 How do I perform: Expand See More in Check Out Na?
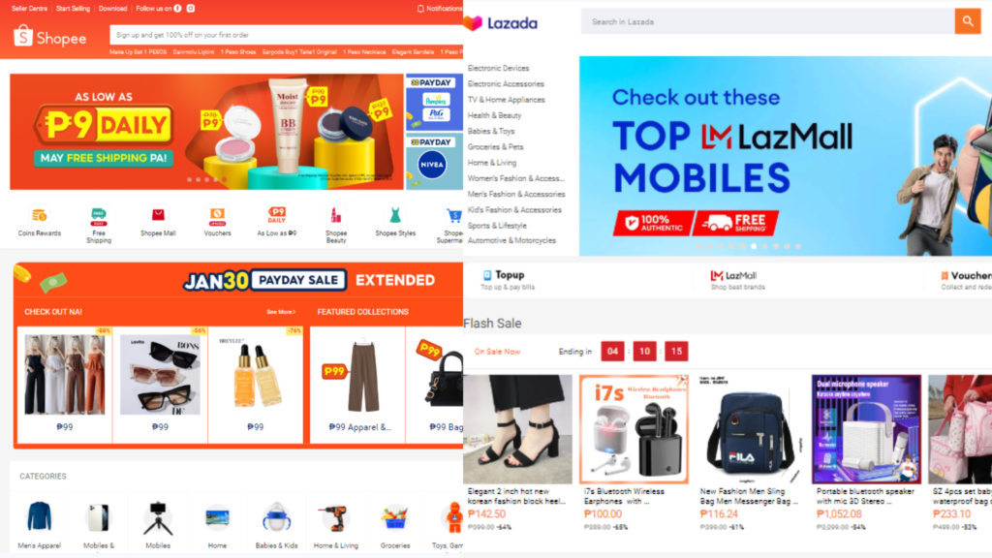[x=281, y=312]
